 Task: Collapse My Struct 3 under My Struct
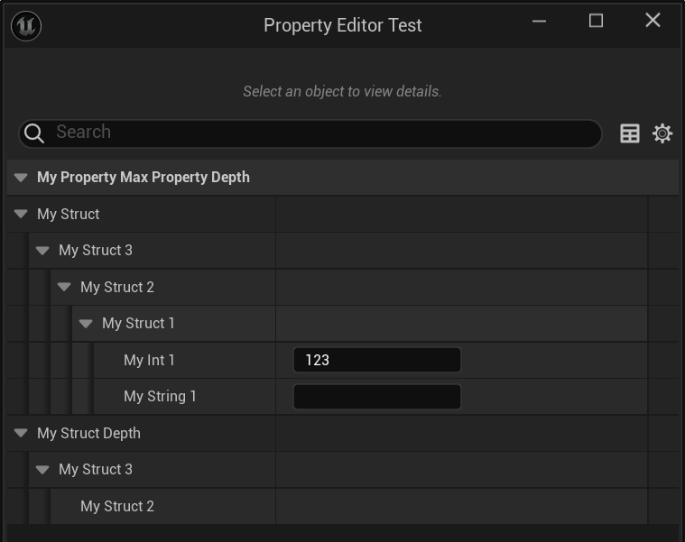pos(42,251)
